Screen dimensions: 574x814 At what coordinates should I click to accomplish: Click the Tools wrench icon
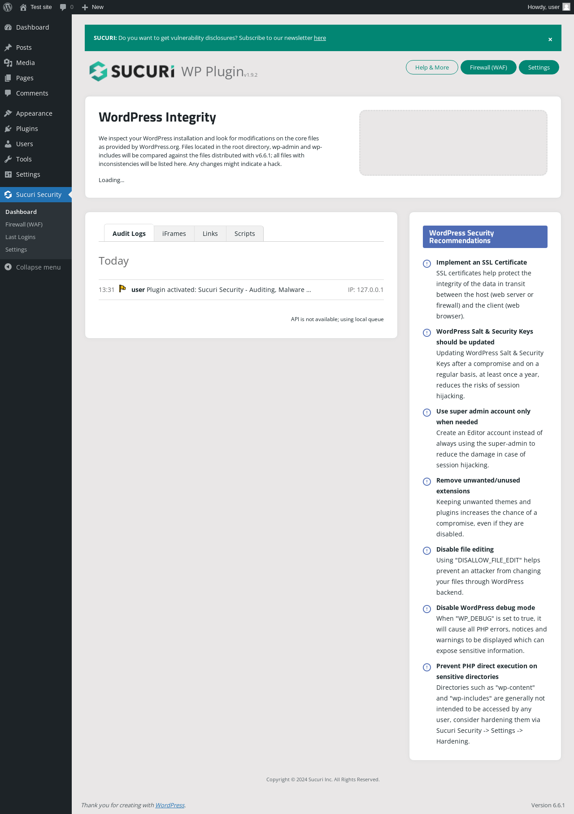pyautogui.click(x=8, y=159)
